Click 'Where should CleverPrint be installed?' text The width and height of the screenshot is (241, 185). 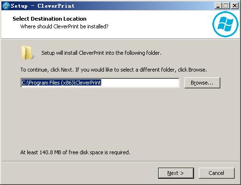(x=64, y=26)
